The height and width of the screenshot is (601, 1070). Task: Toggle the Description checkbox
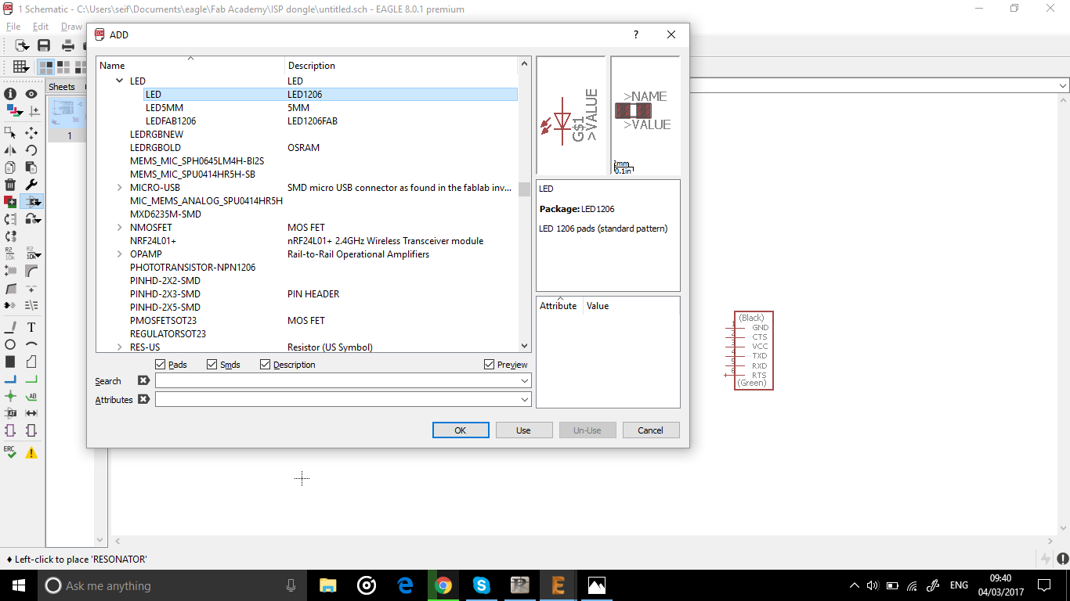point(265,365)
